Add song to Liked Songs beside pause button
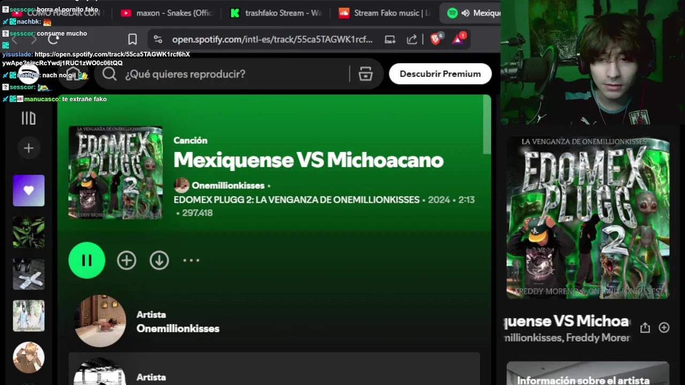The width and height of the screenshot is (685, 385). [x=127, y=260]
